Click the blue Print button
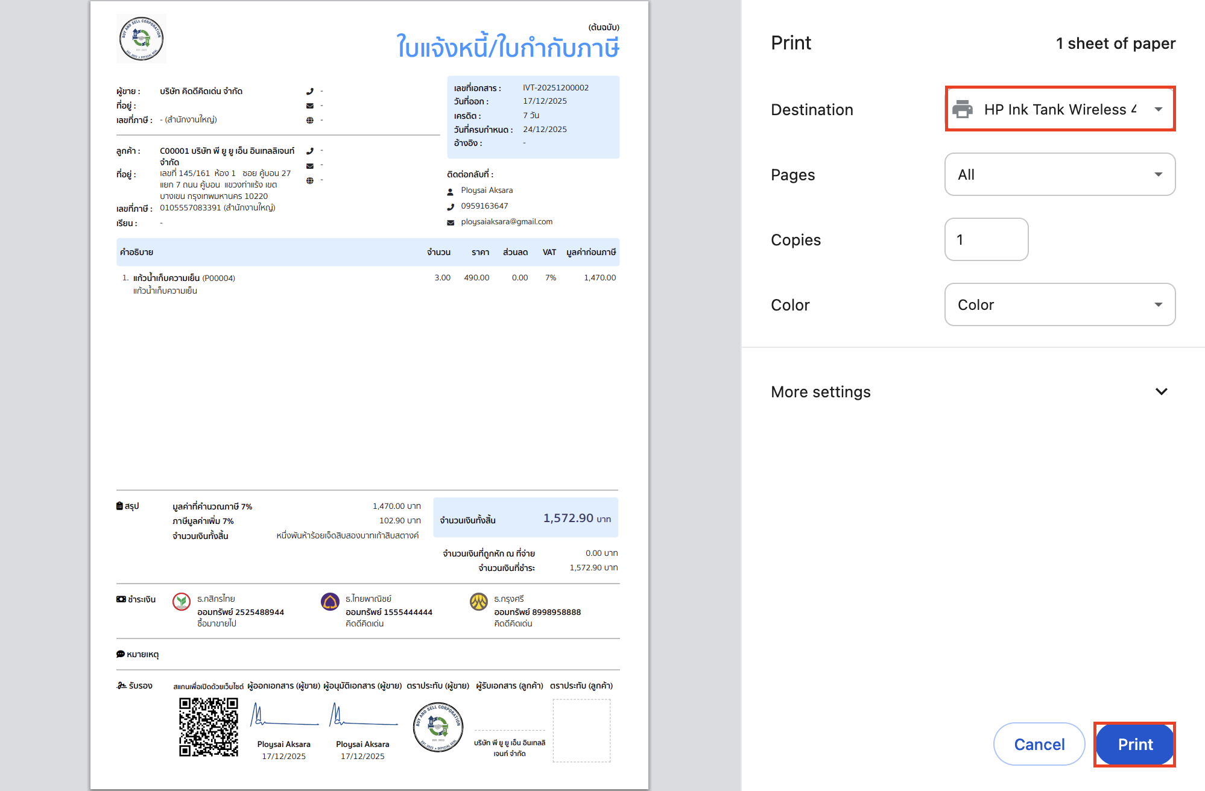1205x791 pixels. click(1134, 744)
